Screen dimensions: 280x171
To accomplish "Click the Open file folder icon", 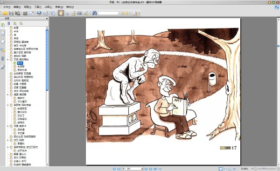I will (x=5, y=13).
